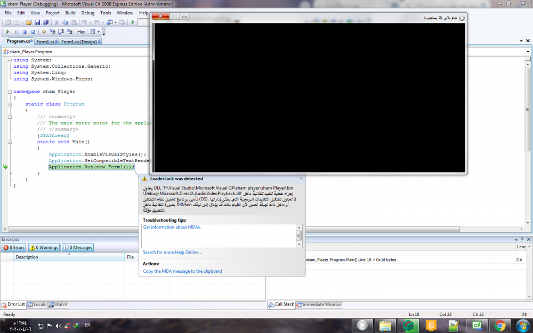
Task: Open the file explorer taskbar icon
Action: tap(385, 326)
